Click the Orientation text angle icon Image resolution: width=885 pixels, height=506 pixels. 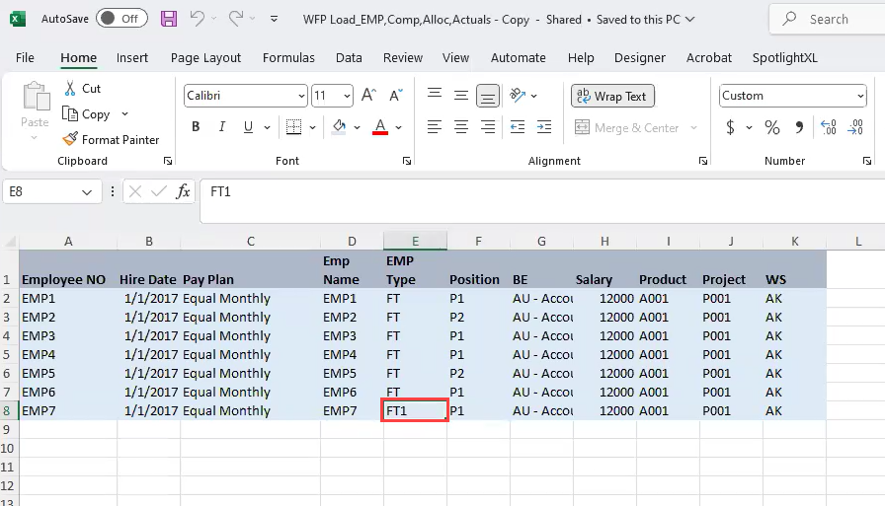[517, 95]
